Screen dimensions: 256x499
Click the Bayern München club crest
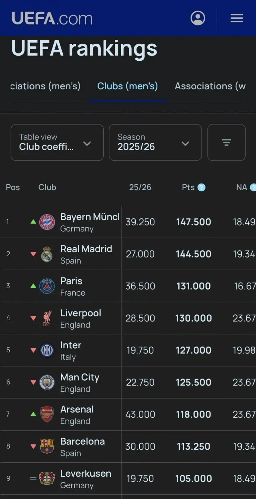click(47, 222)
